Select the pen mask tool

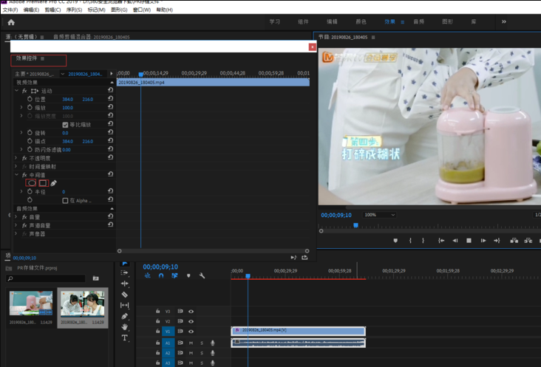tap(53, 183)
